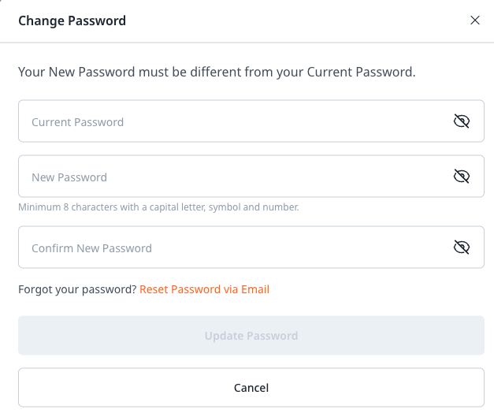This screenshot has width=494, height=417.
Task: Click the crossed-eye icon in Confirm New Password row
Action: tap(462, 247)
